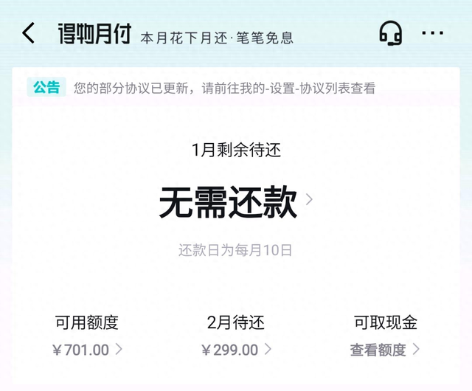
Task: Open the ¥299.00 February bill
Action: 229,350
